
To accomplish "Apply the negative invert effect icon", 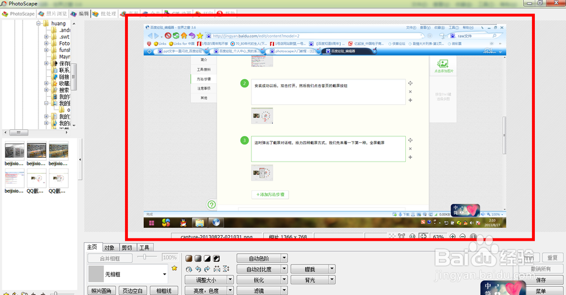I will coord(216,259).
